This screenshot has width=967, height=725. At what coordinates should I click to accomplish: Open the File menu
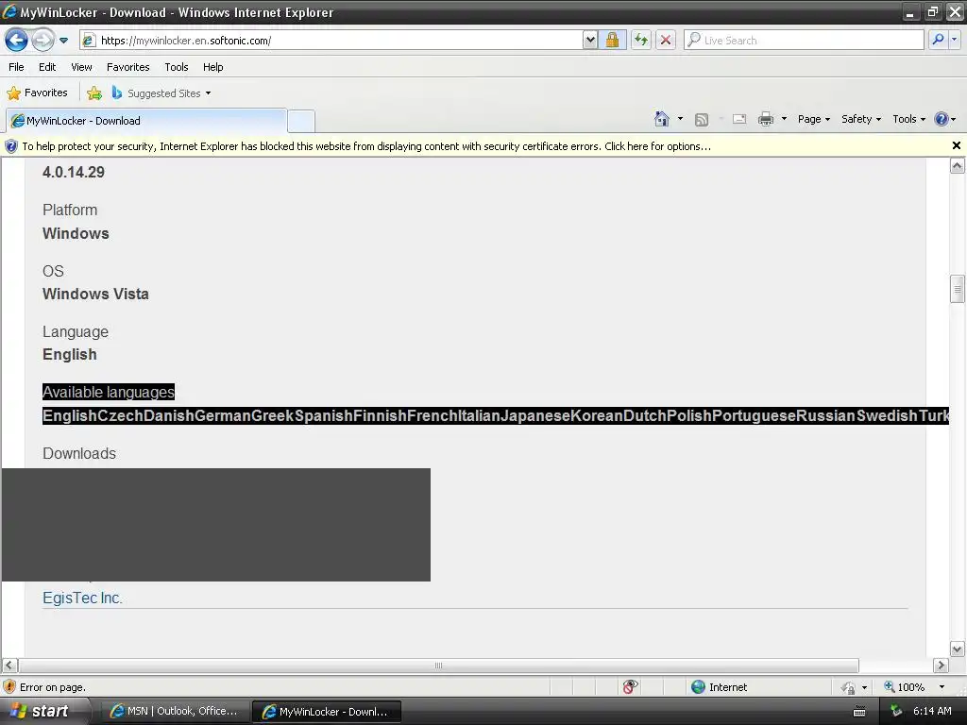click(x=17, y=67)
